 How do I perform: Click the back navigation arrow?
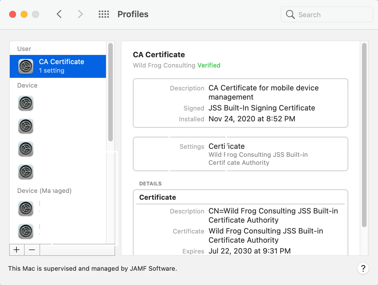(x=59, y=14)
